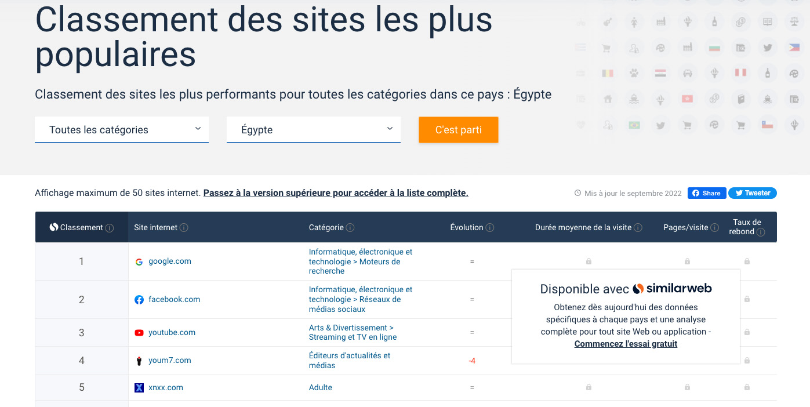
Task: Click the info icon beside Site internet header
Action: (184, 228)
